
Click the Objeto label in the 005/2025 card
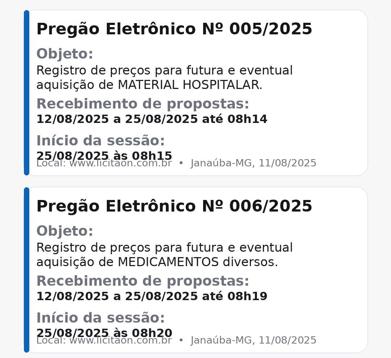(x=65, y=54)
